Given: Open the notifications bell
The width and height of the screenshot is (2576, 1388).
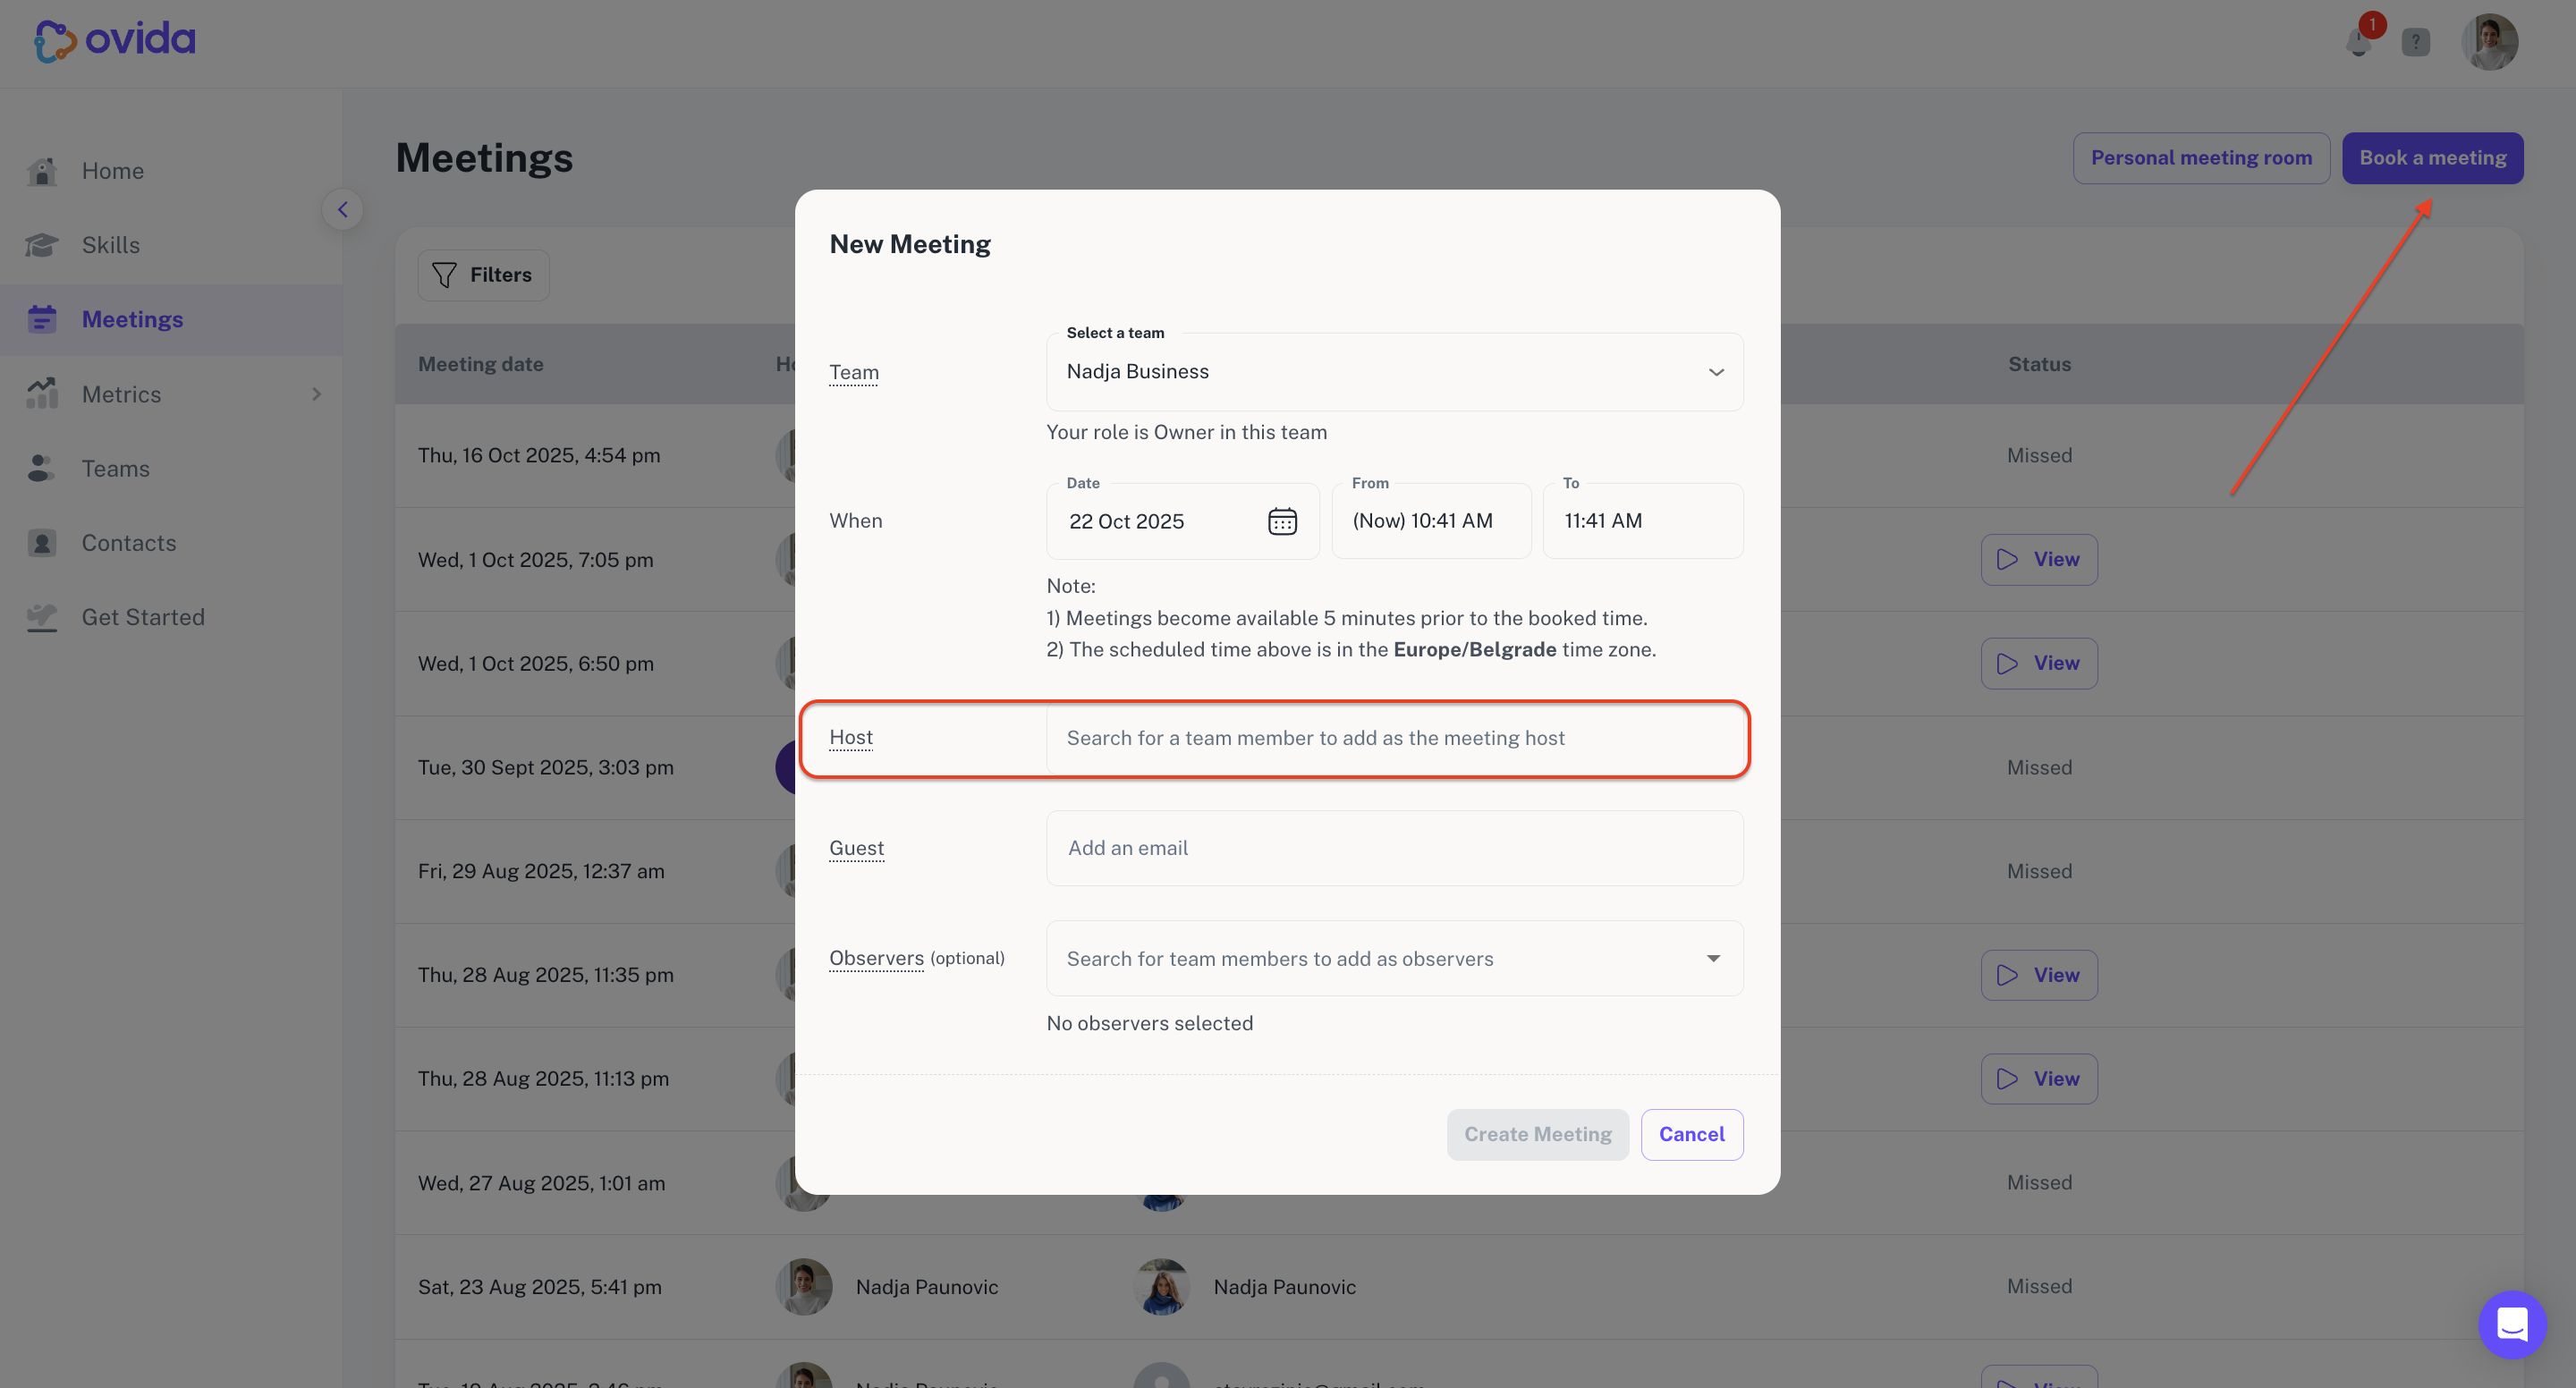Looking at the screenshot, I should click(2359, 42).
